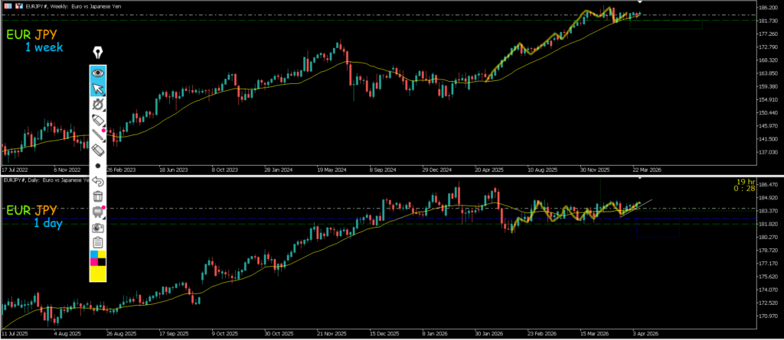The height and width of the screenshot is (340, 784).
Task: Click the '1 day' label on lower chart
Action: tap(47, 222)
